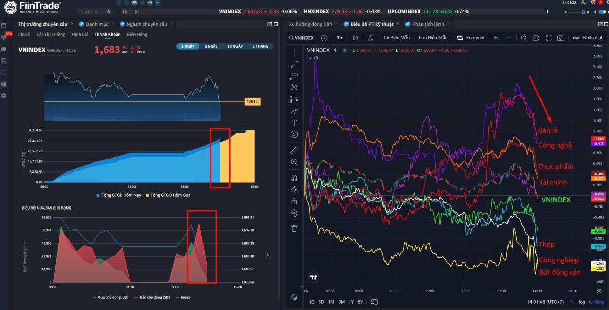
Task: Toggle lock all drawing tools
Action: coord(294,201)
